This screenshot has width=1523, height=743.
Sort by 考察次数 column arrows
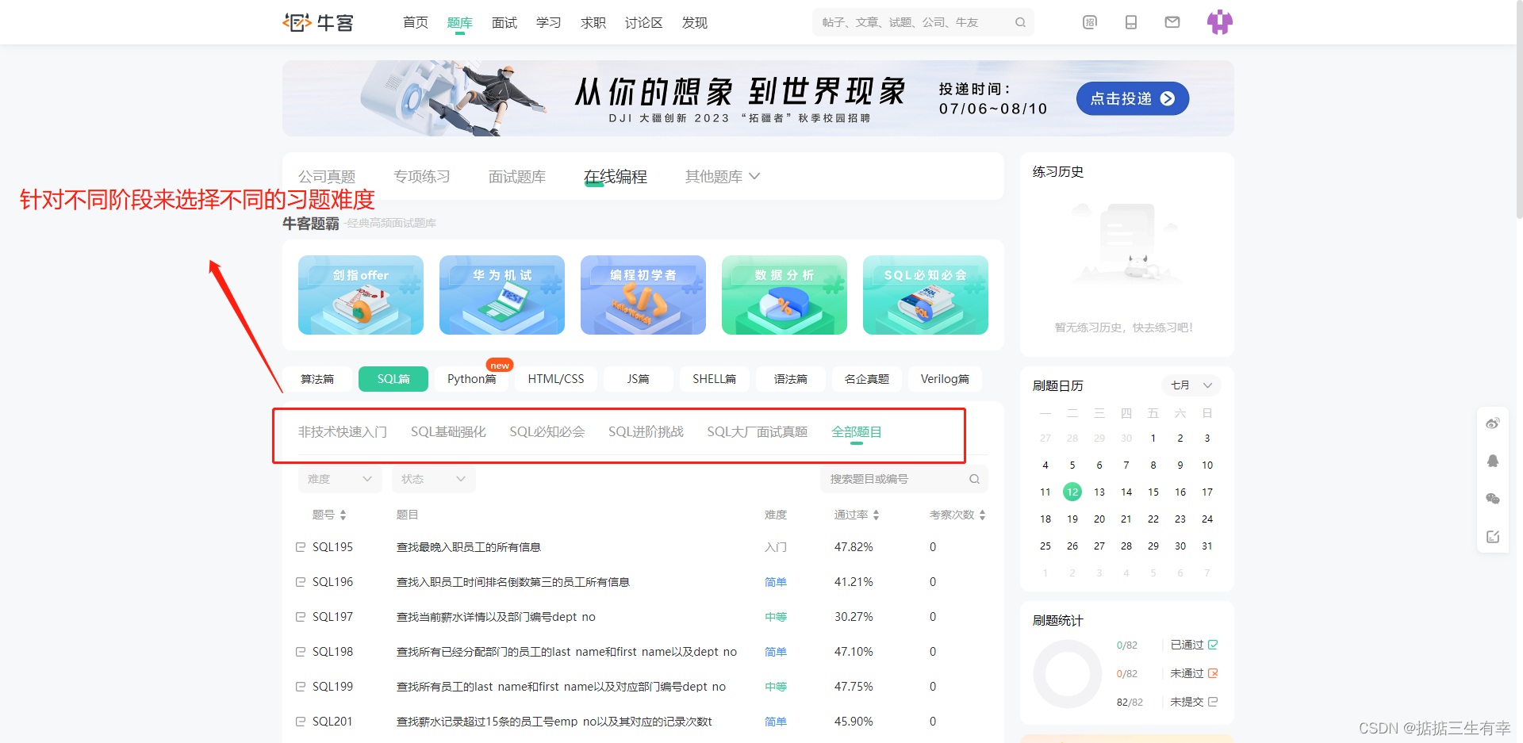point(982,515)
